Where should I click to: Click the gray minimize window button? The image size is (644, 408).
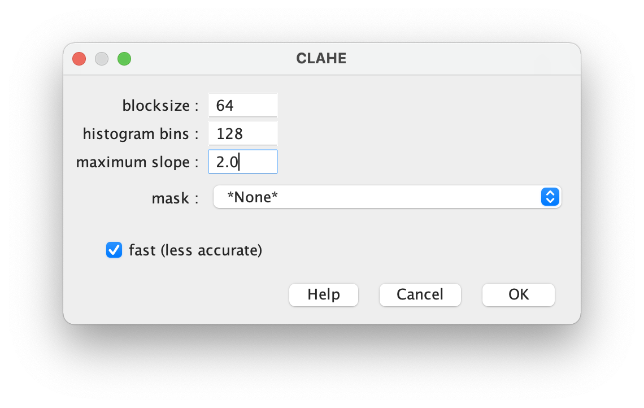point(102,59)
